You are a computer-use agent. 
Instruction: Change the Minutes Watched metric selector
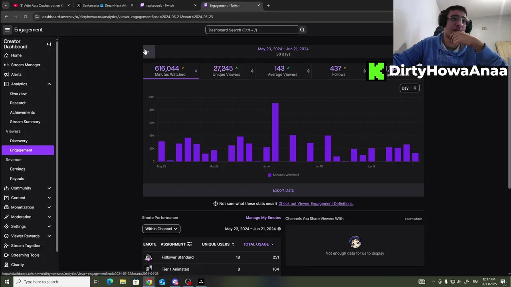click(196, 71)
